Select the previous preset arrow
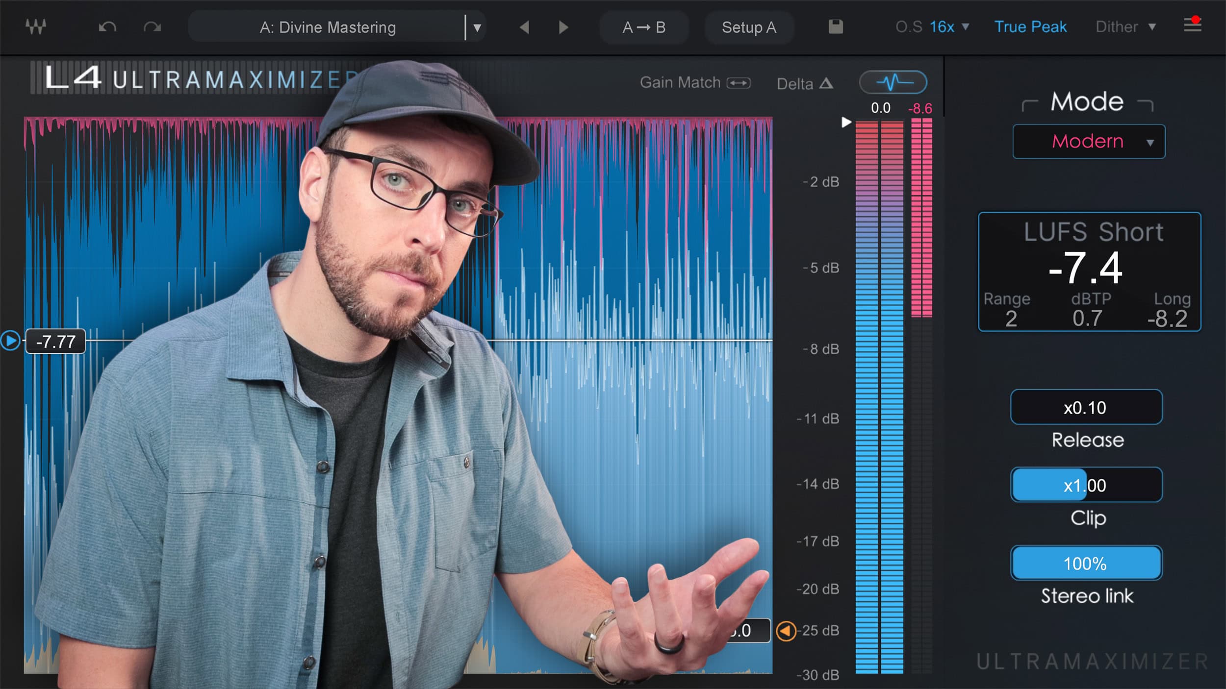The height and width of the screenshot is (689, 1226). click(x=524, y=27)
